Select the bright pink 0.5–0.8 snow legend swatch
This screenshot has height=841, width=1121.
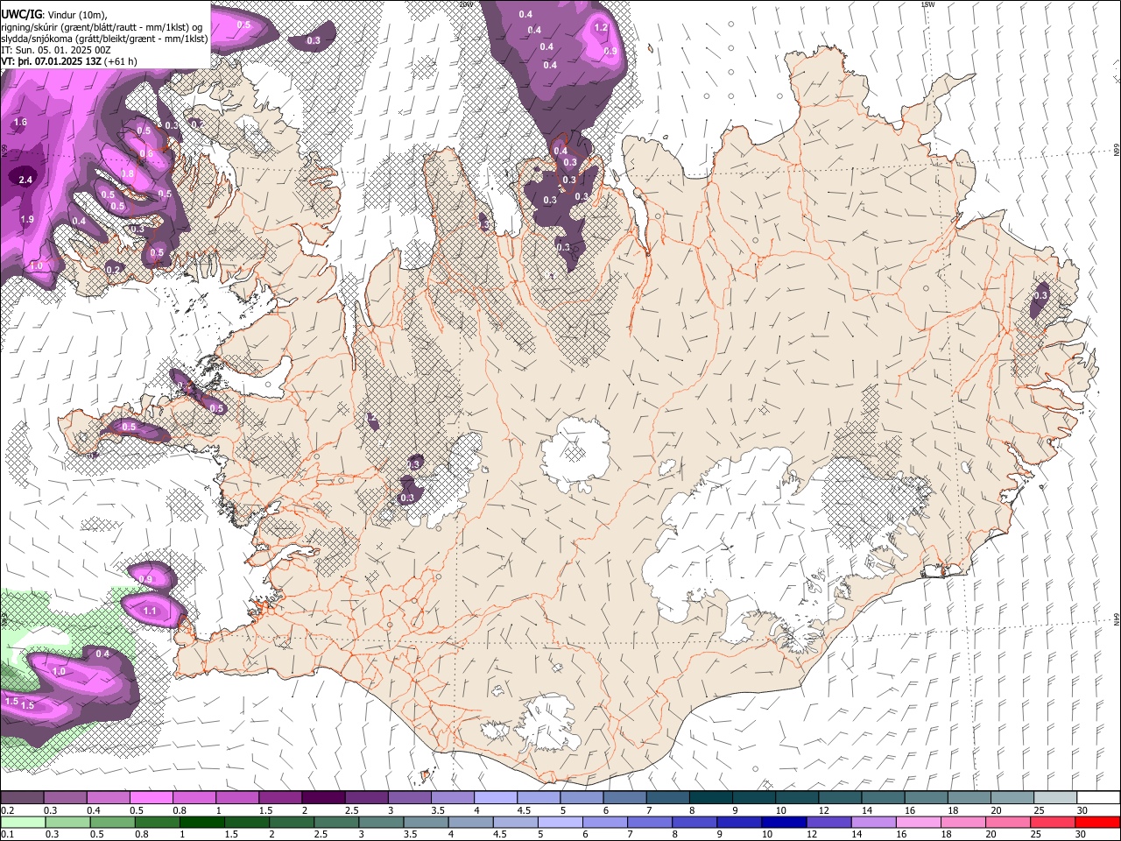point(151,798)
